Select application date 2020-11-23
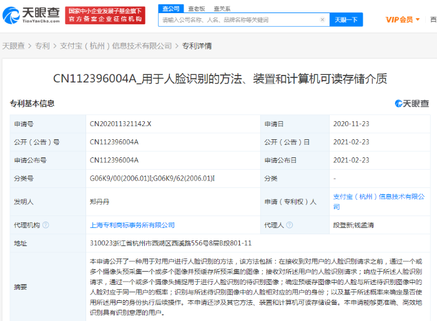The width and height of the screenshot is (437, 321). (351, 124)
